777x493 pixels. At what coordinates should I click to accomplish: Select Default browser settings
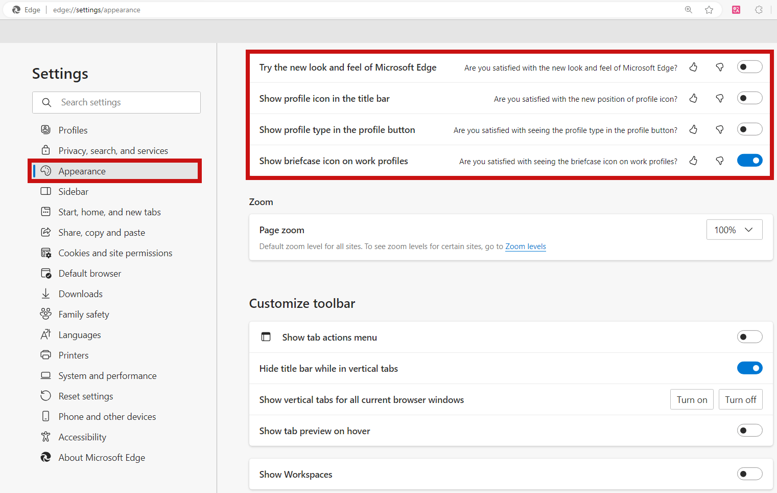point(90,273)
